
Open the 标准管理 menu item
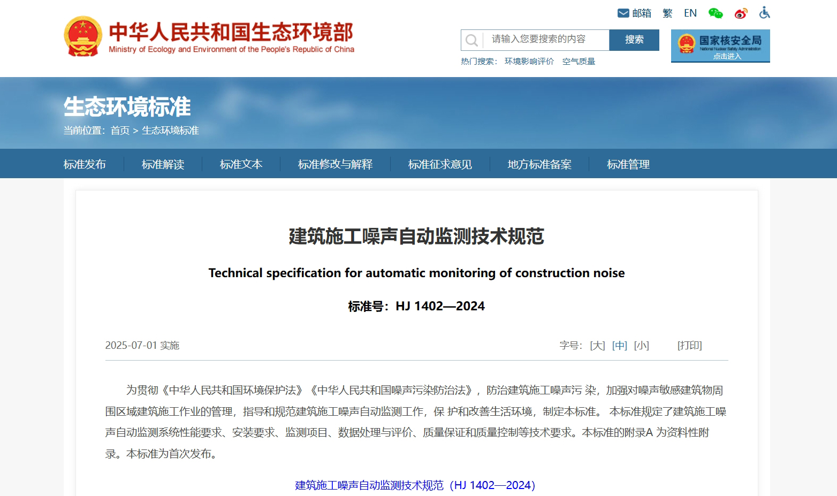(628, 164)
